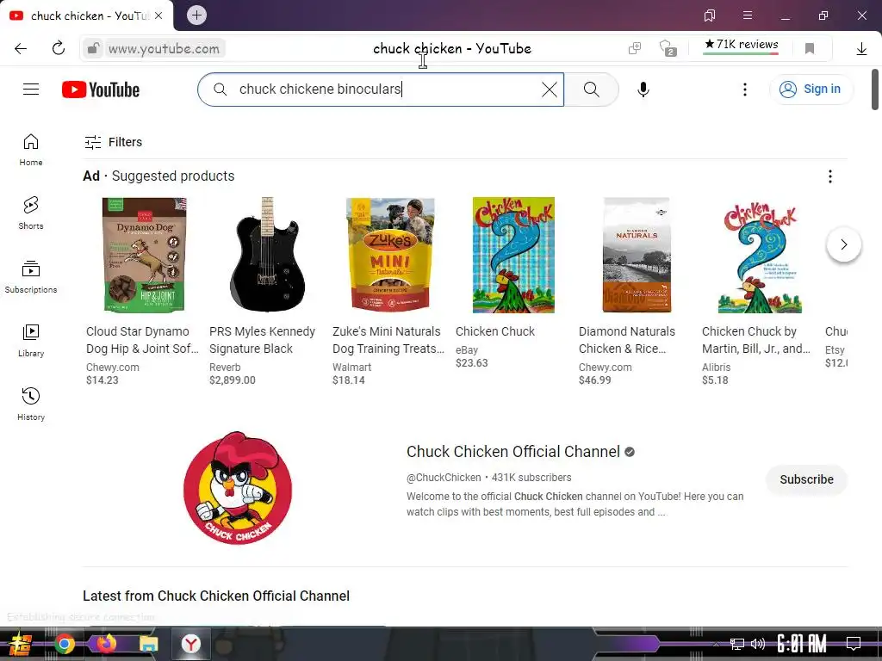
Task: Open PRS Myles Kennedy guitar image
Action: (267, 255)
